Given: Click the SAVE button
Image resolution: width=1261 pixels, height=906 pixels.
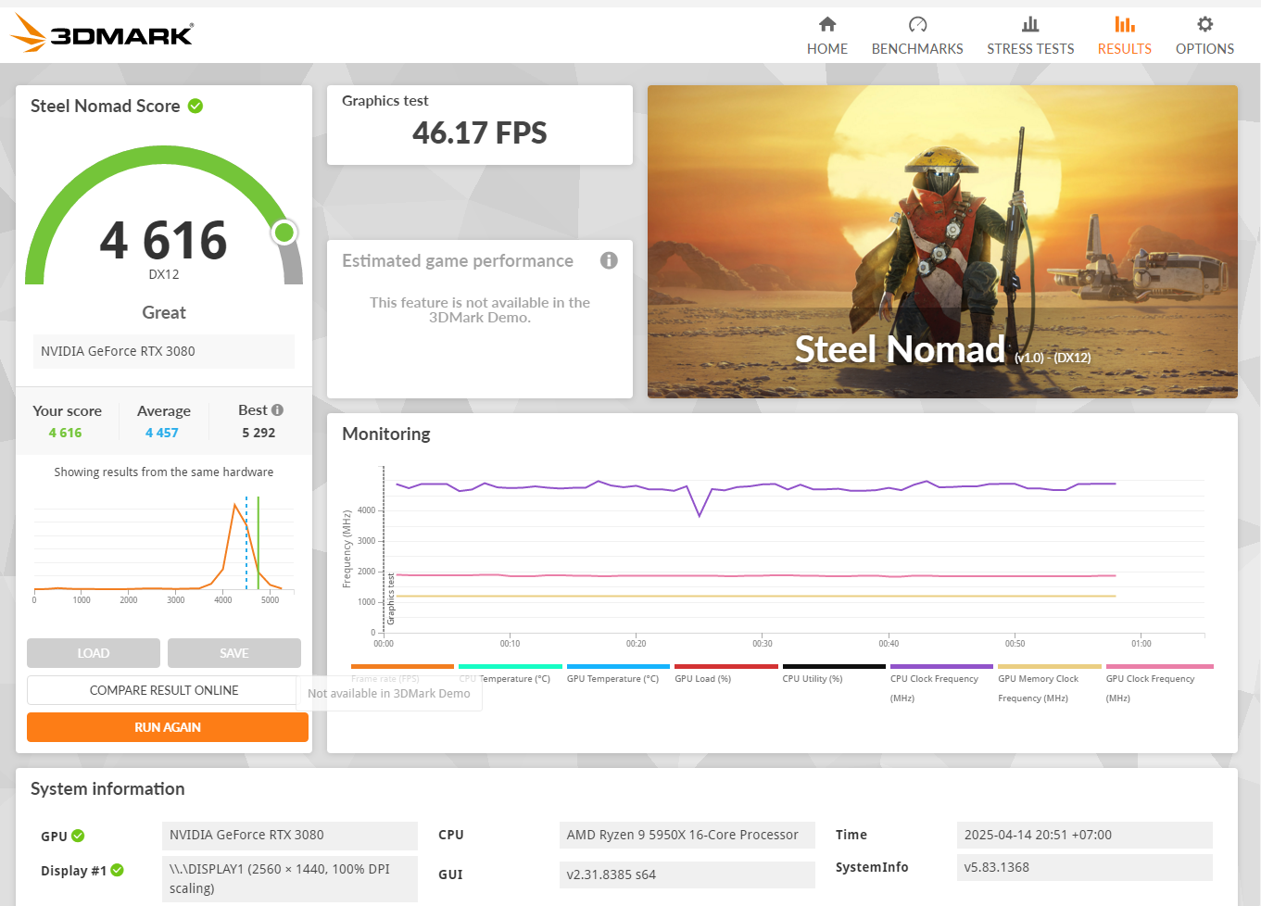Looking at the screenshot, I should coord(234,653).
